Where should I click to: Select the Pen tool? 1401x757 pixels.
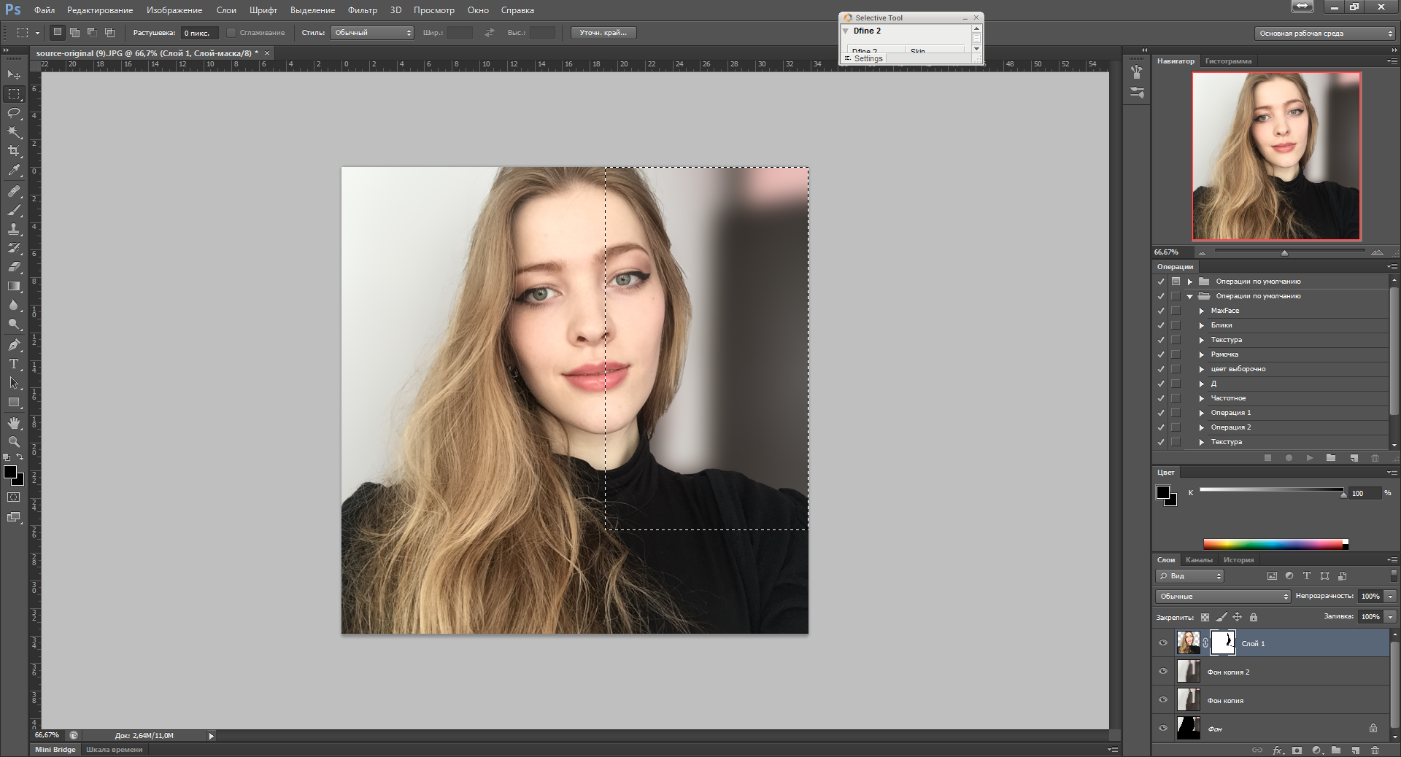[14, 345]
